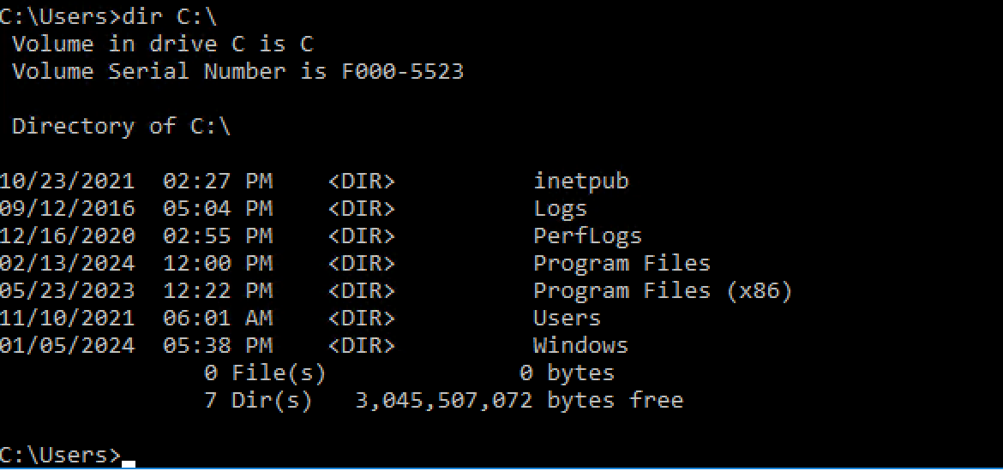Click the inetpub directory name
The width and height of the screenshot is (1003, 471).
point(580,182)
